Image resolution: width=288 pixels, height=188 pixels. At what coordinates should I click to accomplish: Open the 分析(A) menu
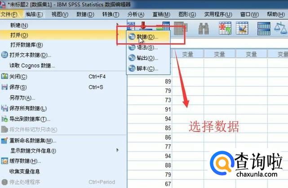click(136, 14)
